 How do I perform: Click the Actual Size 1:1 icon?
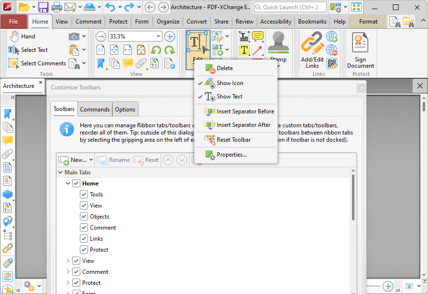(x=101, y=50)
